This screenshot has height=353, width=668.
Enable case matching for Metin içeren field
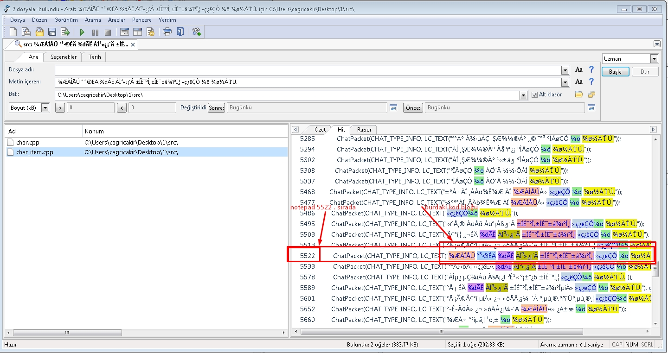(578, 82)
